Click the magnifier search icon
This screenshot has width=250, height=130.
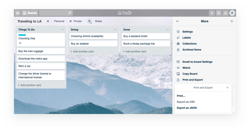[70, 13]
